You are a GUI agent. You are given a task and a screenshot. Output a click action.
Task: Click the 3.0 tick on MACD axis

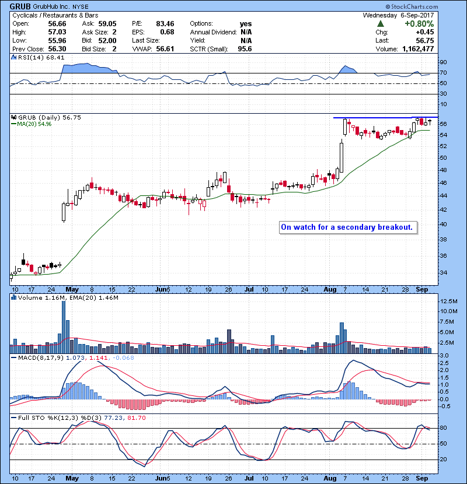point(444,356)
